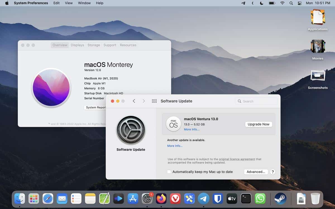Switch to the Storage tab
Viewport: 335px width, 209px height.
pyautogui.click(x=94, y=45)
